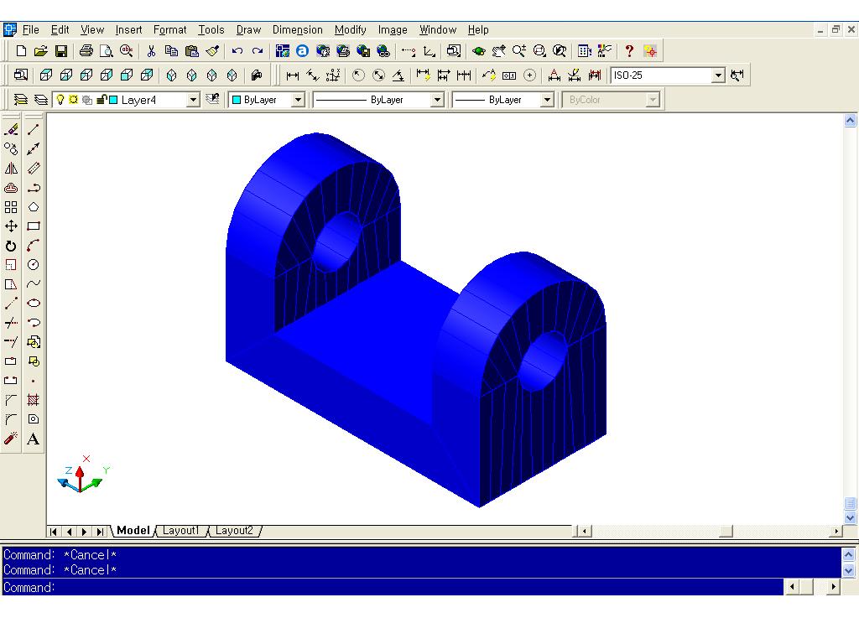Screen dimensions: 859x644
Task: Open the Format menu
Action: coord(169,29)
